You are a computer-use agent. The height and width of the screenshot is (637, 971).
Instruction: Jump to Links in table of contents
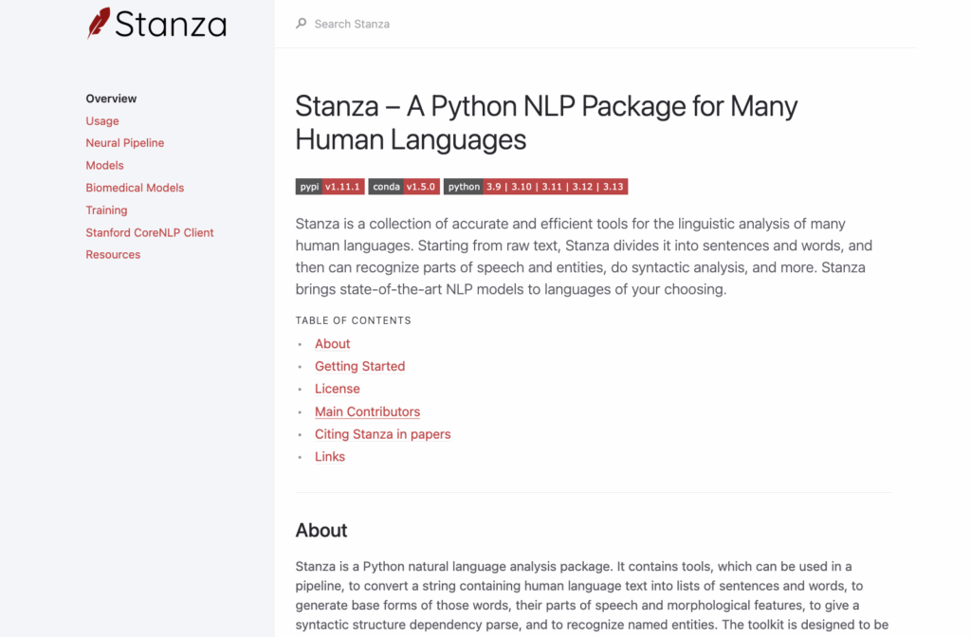[x=330, y=457]
